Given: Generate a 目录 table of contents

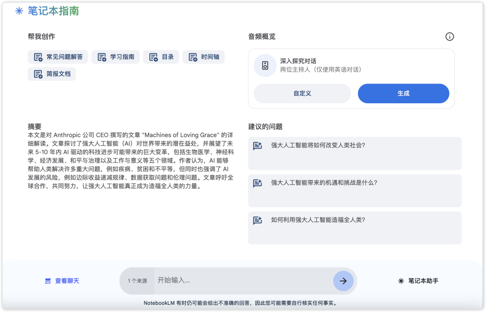Looking at the screenshot, I should (x=161, y=57).
